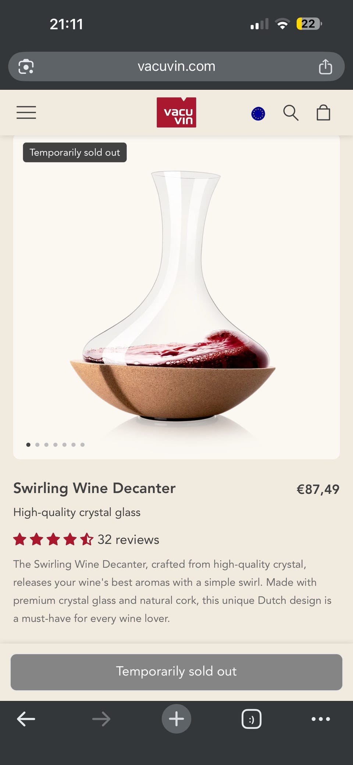Go back with browser back arrow
353x765 pixels.
point(26,719)
